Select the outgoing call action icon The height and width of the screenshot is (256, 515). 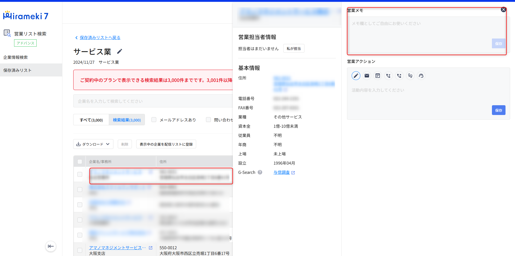tap(399, 76)
